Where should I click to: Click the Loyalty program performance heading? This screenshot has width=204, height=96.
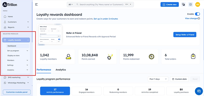point(53,79)
